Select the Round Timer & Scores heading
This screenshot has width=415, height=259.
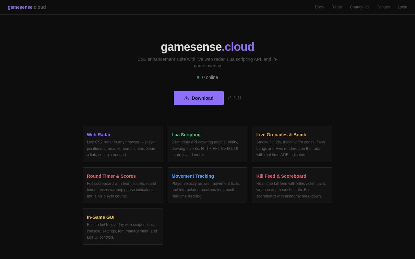[x=111, y=176]
